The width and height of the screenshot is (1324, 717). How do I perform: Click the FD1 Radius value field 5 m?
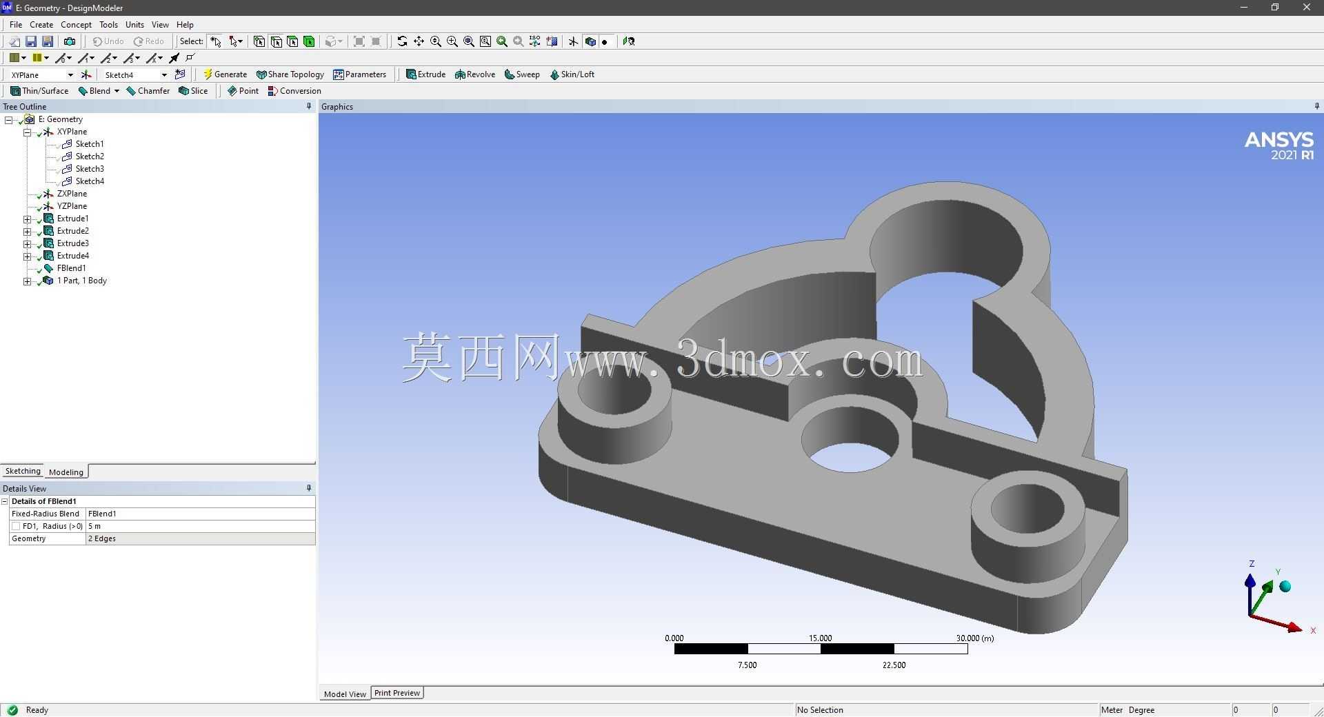[201, 526]
